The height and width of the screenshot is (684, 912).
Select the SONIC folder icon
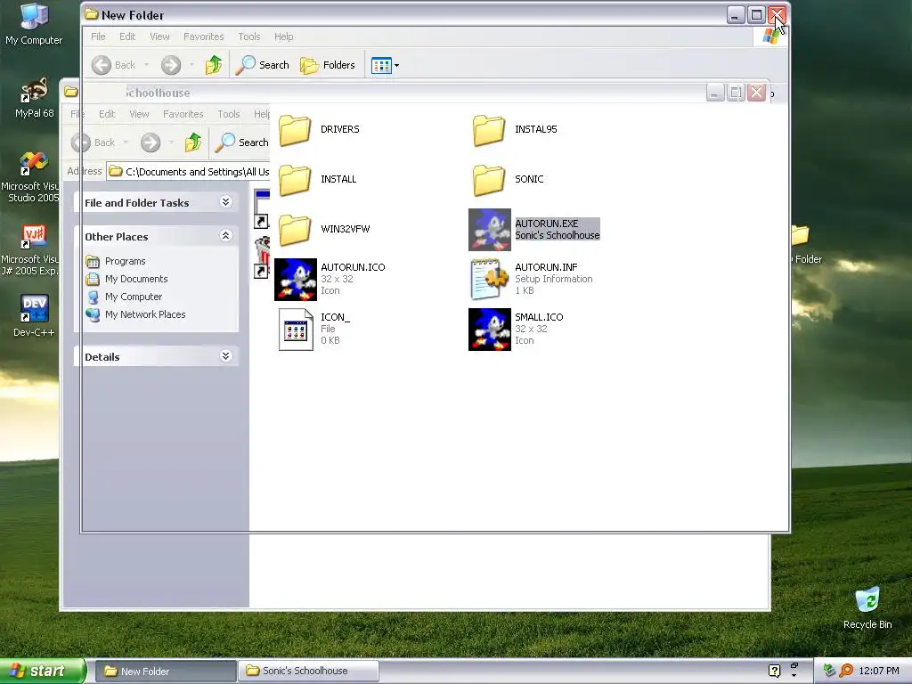pos(489,179)
